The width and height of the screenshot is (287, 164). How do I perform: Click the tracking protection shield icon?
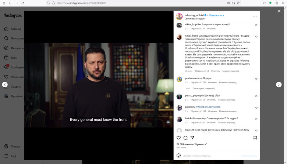click(49, 3)
